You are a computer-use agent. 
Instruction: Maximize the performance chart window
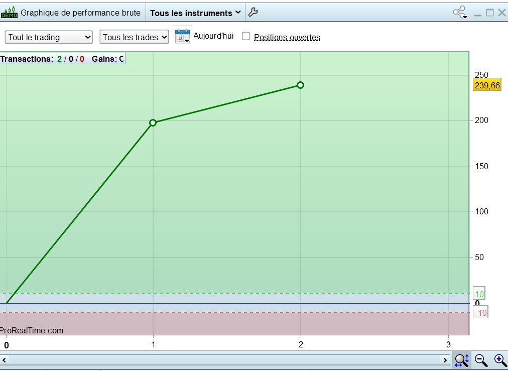point(490,13)
